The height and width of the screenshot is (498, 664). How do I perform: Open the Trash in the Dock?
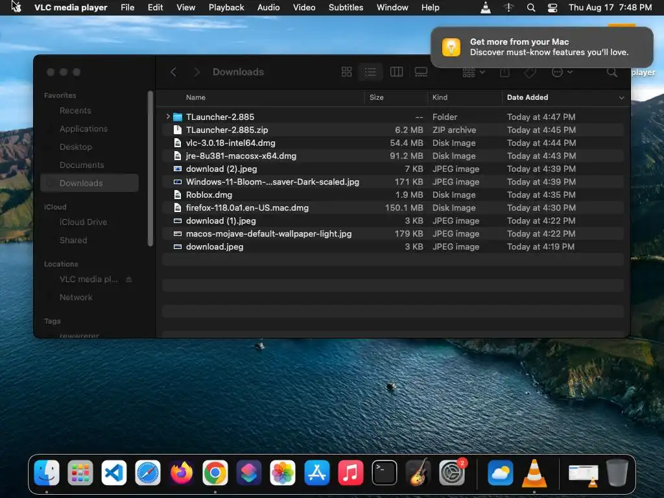[617, 472]
